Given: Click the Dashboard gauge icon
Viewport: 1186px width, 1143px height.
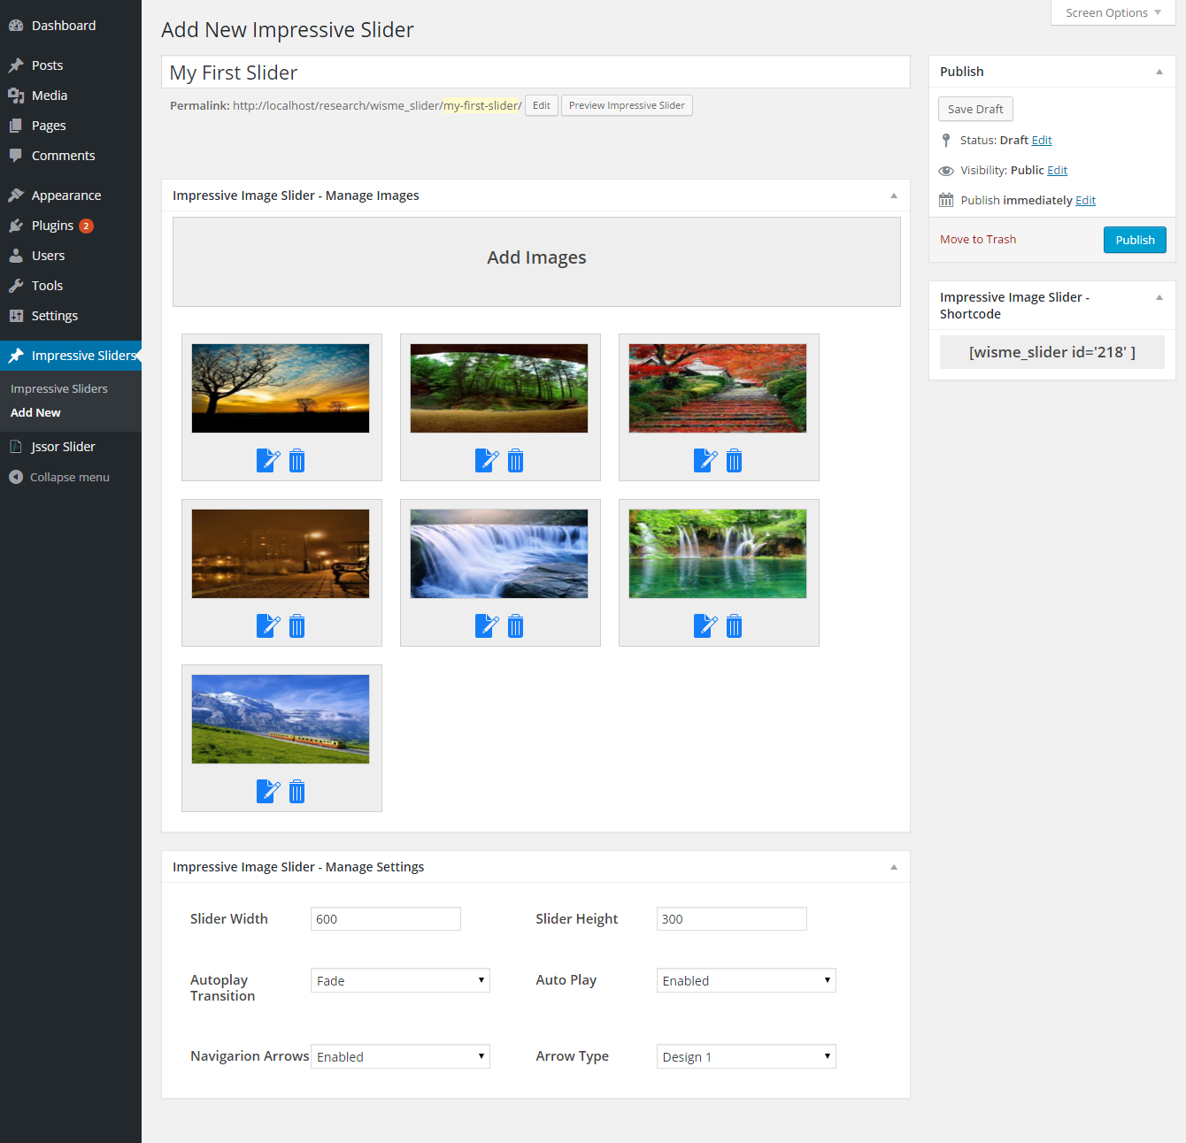Looking at the screenshot, I should click(x=16, y=26).
